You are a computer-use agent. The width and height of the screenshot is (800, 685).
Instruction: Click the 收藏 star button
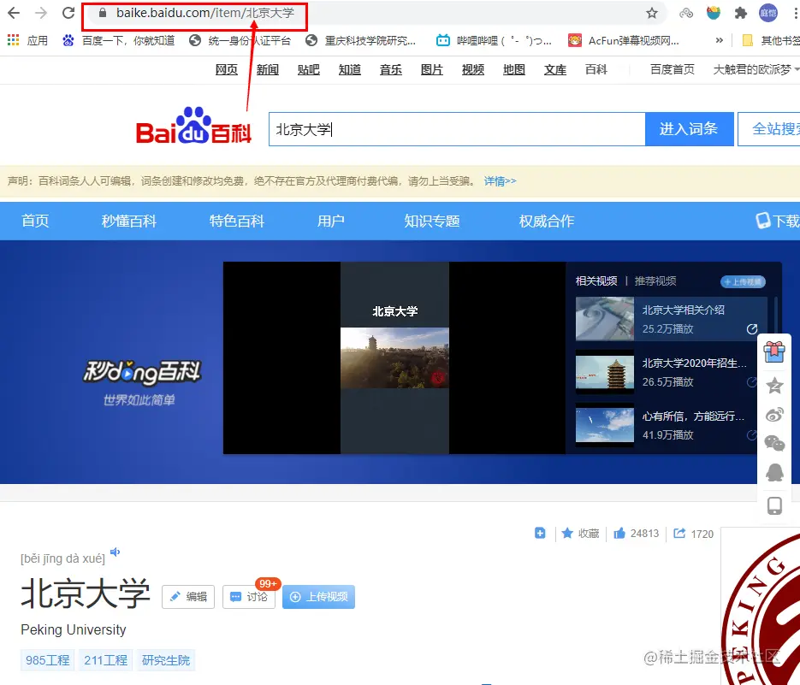click(580, 534)
